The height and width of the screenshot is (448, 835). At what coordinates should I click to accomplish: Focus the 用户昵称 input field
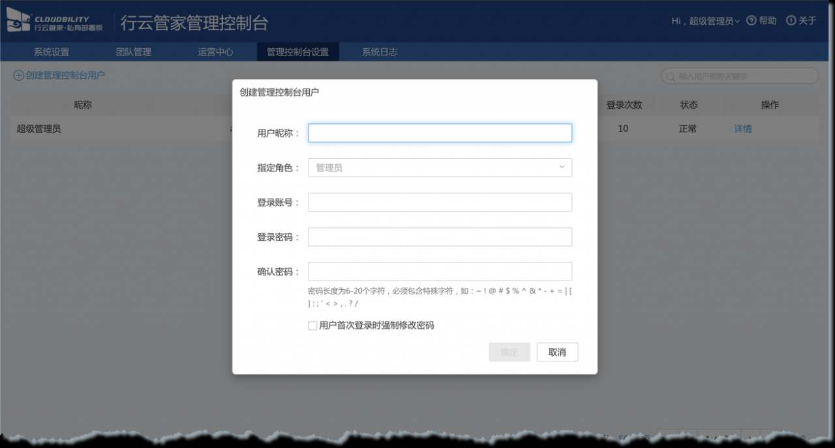click(440, 133)
